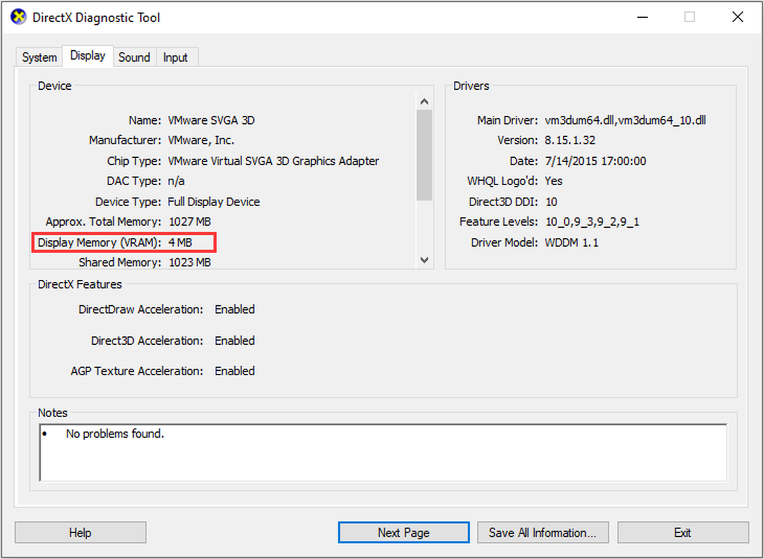
Task: Click the Help button
Action: pyautogui.click(x=80, y=532)
